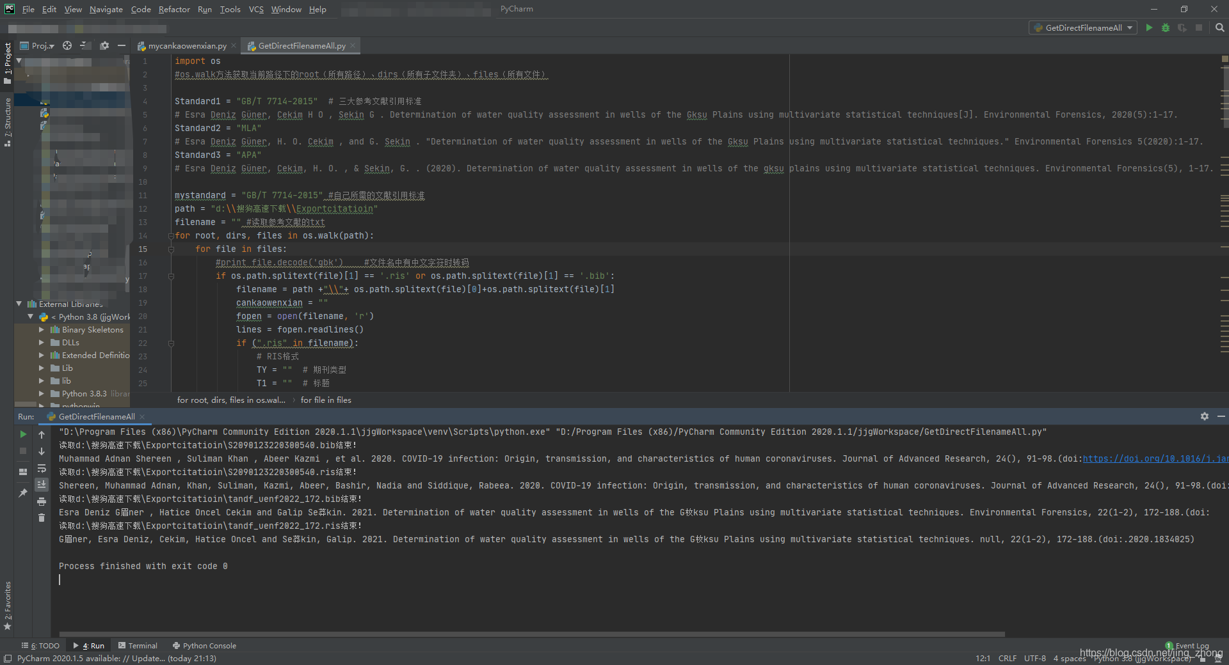Open the Event Log

tap(1187, 646)
